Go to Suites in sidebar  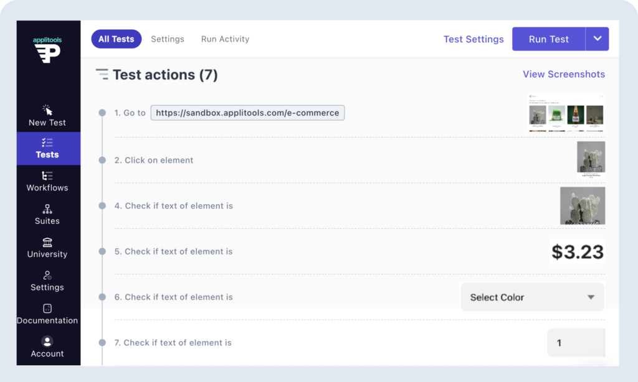pyautogui.click(x=47, y=215)
